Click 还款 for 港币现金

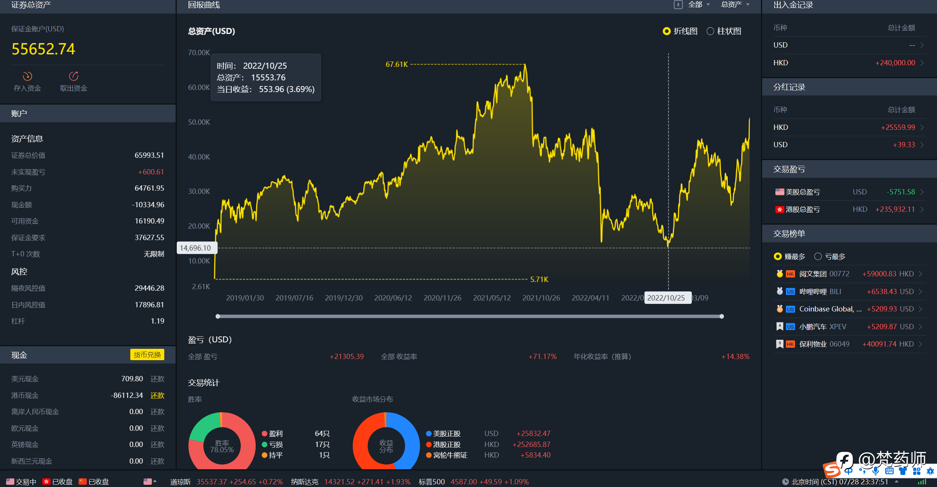click(x=157, y=395)
